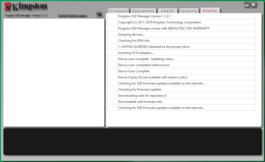Screen dimensions: 265x162
Task: Click the refresh device list icon
Action: [x=99, y=14]
